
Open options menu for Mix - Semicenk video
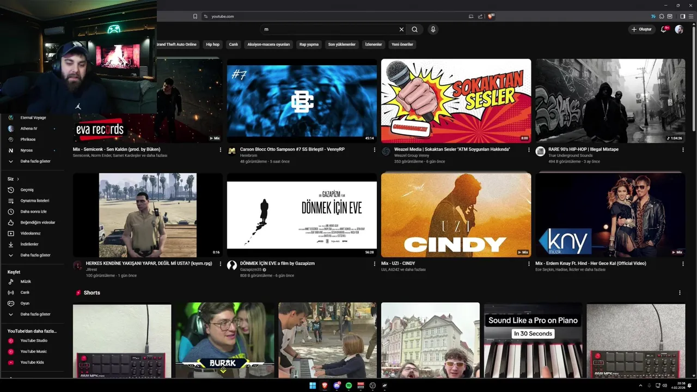(220, 150)
